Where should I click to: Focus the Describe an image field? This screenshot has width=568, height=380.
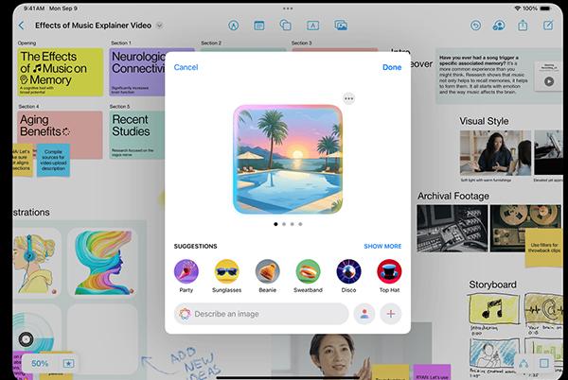pos(261,314)
